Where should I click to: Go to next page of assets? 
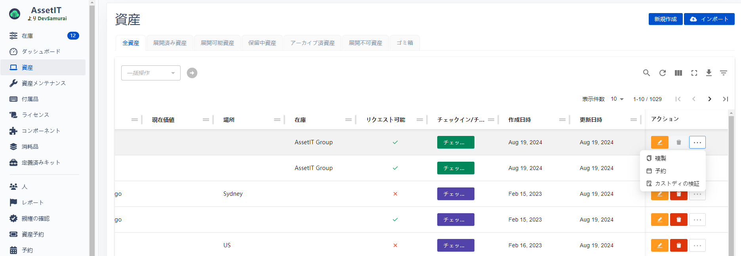point(709,99)
